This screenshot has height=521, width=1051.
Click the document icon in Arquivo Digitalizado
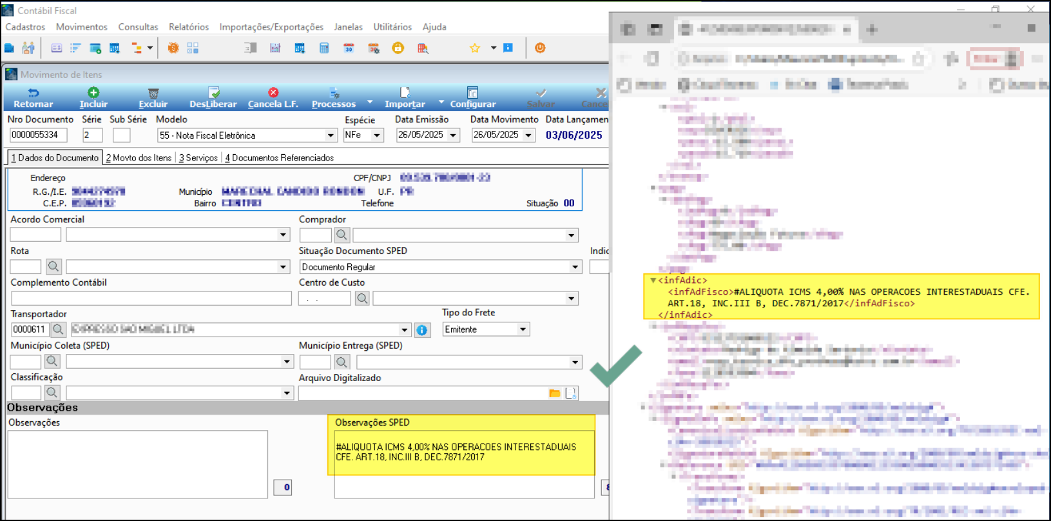(570, 393)
